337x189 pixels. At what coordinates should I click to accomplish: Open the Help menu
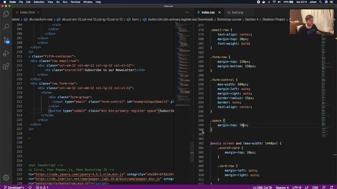pos(98,2)
